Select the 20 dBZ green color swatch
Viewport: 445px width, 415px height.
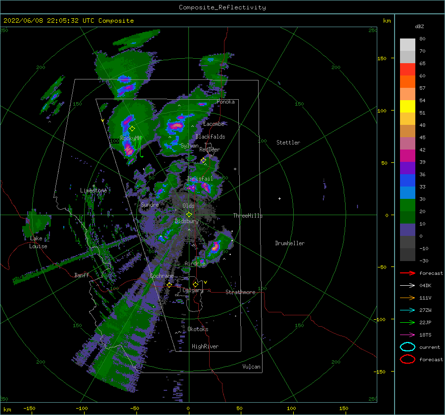tap(407, 217)
